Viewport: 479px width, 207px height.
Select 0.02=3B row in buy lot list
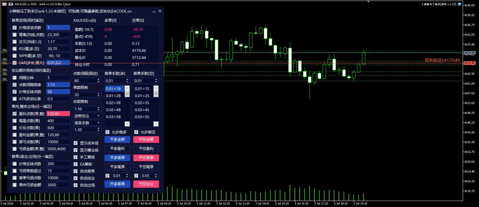pos(115,103)
